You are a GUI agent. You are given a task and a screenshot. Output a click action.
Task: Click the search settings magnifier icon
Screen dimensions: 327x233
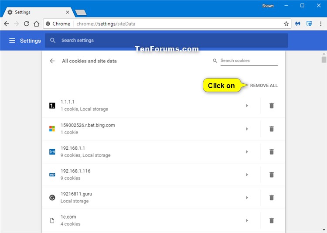tap(53, 41)
